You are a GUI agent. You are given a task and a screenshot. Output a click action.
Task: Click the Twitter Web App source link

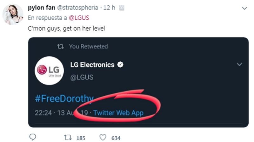pyautogui.click(x=118, y=113)
